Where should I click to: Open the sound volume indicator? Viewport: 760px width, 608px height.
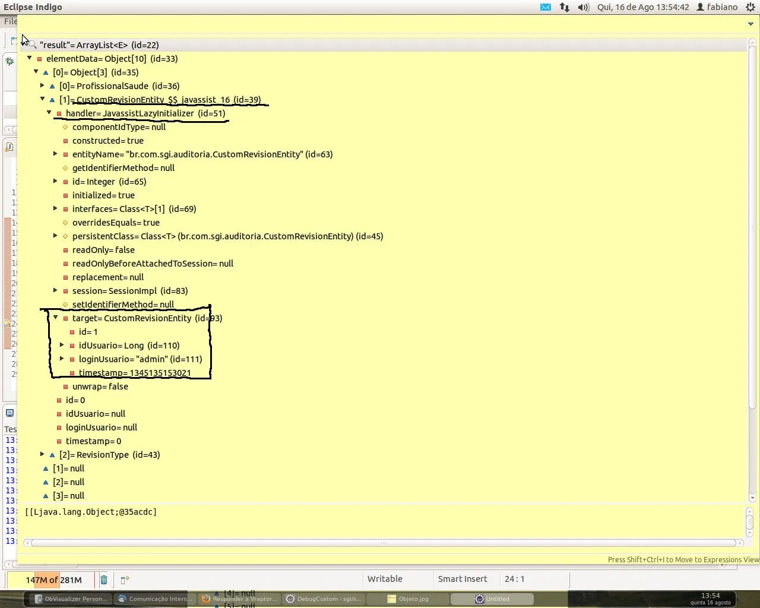tap(584, 7)
